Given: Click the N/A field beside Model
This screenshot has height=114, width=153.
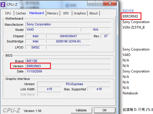Looking at the screenshot, I should coord(96,29).
